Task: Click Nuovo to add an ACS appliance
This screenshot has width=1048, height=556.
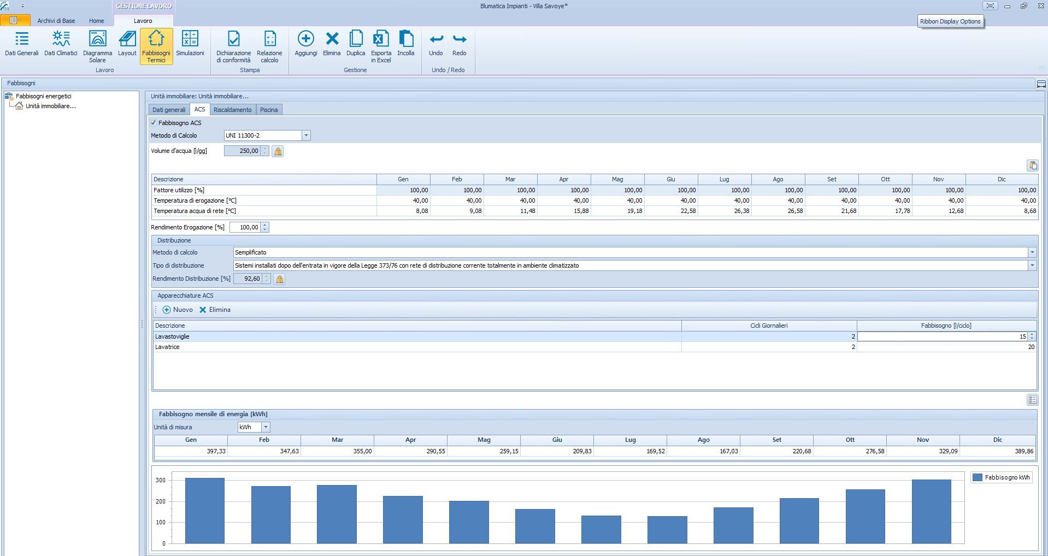Action: (x=178, y=310)
